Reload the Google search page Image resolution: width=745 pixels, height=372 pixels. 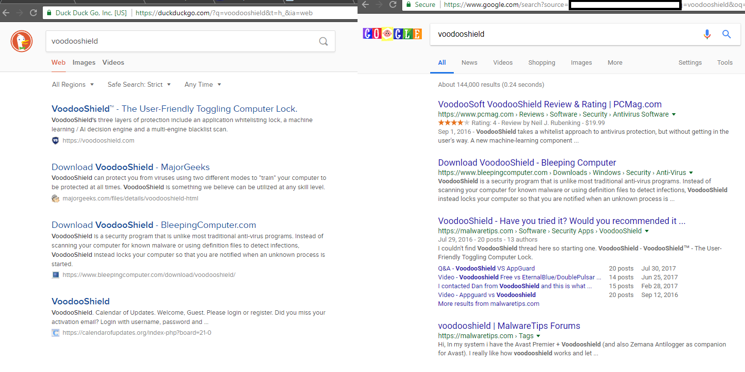click(392, 4)
